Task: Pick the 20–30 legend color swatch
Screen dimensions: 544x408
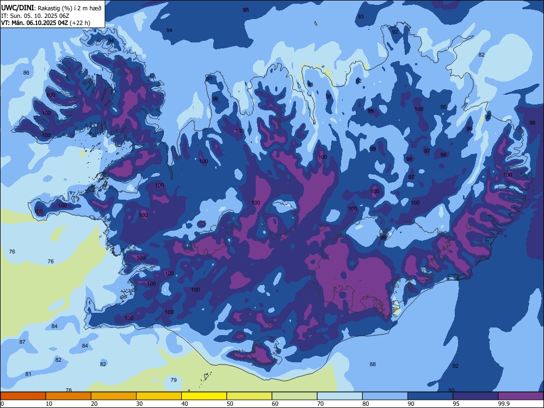Action: pos(114,396)
